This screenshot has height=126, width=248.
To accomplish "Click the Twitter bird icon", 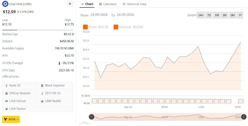I will [7, 109].
